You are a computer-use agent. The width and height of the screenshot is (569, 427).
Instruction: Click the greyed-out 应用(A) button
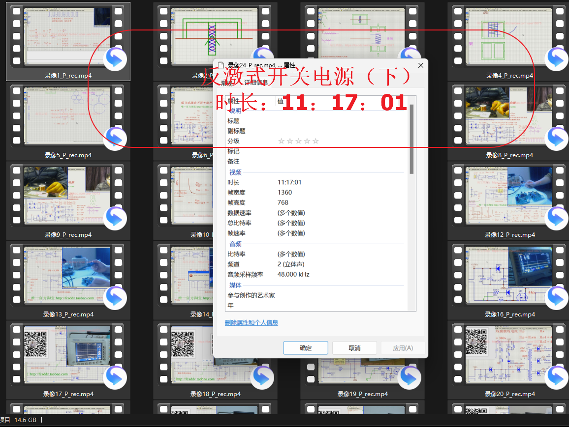[403, 348]
